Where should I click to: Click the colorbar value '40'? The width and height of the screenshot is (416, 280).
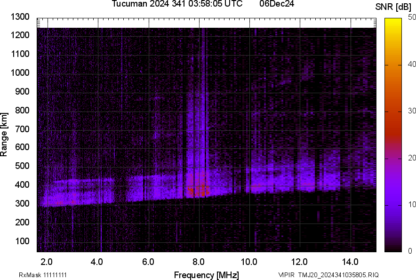coord(412,64)
